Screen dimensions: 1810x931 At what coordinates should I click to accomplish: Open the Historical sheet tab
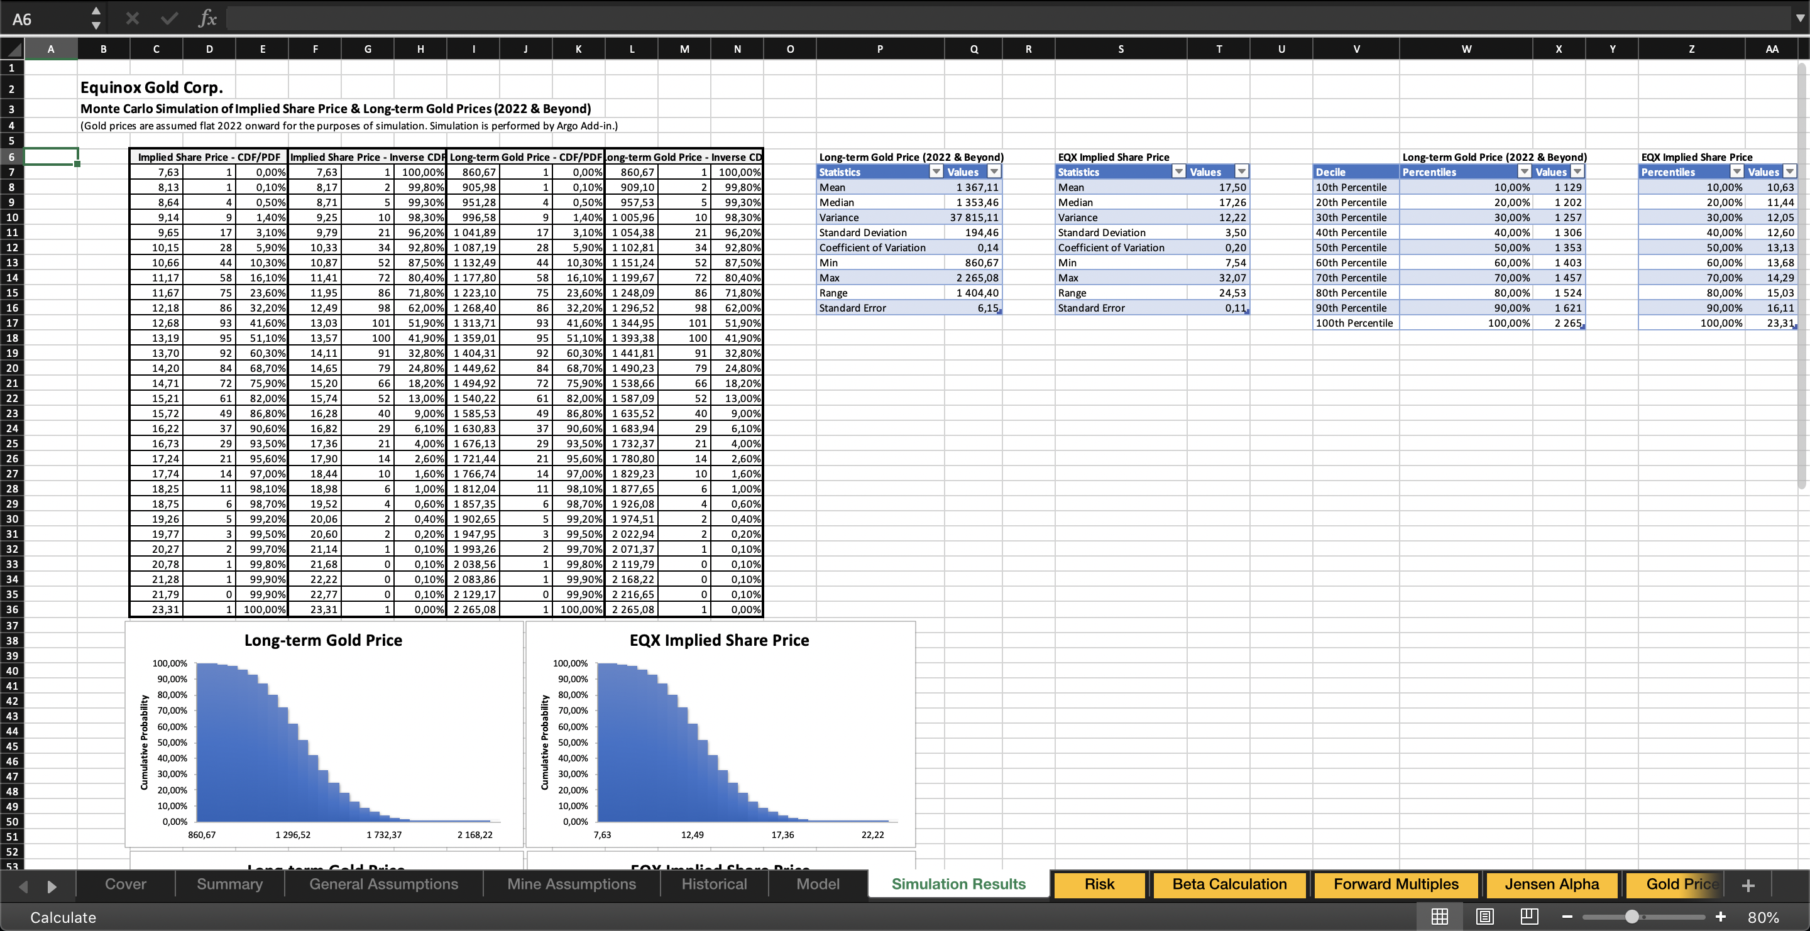[714, 884]
